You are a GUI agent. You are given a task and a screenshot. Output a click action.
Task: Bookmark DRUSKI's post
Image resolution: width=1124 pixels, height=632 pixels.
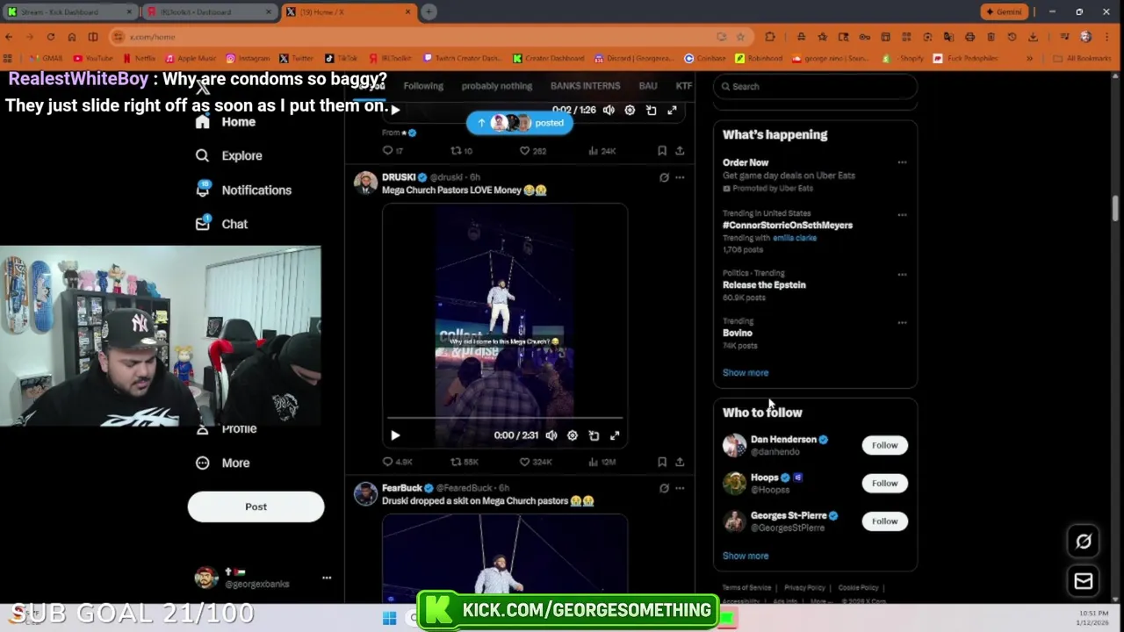[662, 462]
